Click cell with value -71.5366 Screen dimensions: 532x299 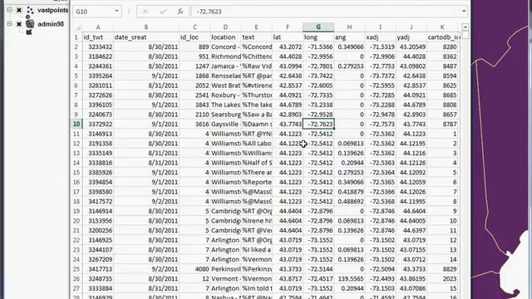coord(318,47)
